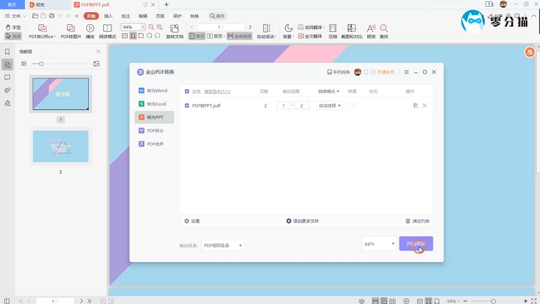The image size is (540, 304).
Task: Open the hamburger menu in conversion dialog
Action: pos(406,72)
